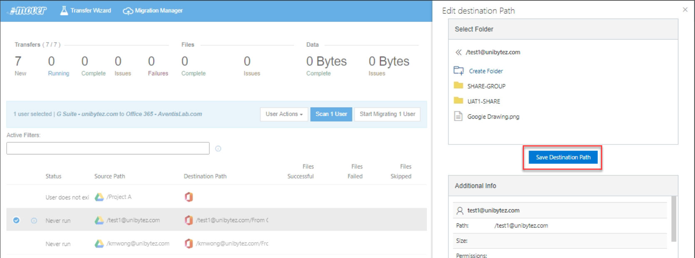Click Scan 1 User button
This screenshot has height=258, width=695.
pyautogui.click(x=331, y=114)
